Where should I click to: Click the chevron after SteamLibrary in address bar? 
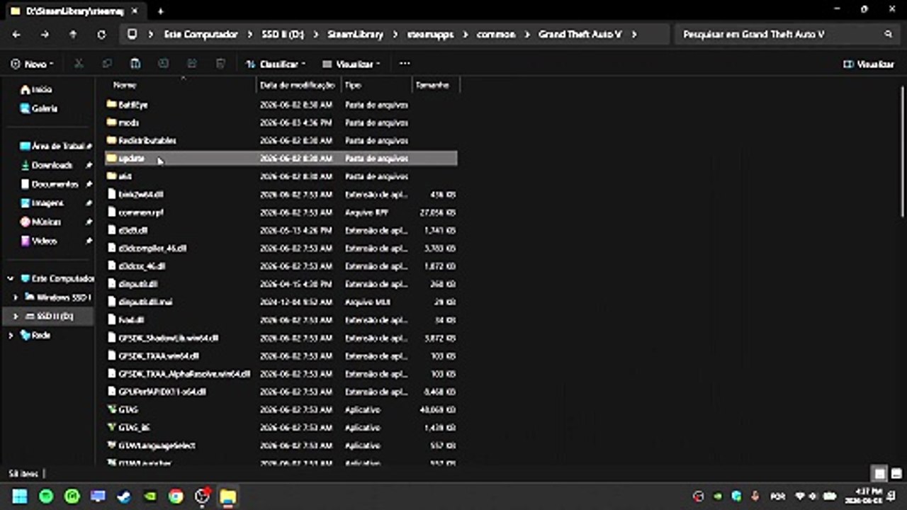tap(395, 34)
